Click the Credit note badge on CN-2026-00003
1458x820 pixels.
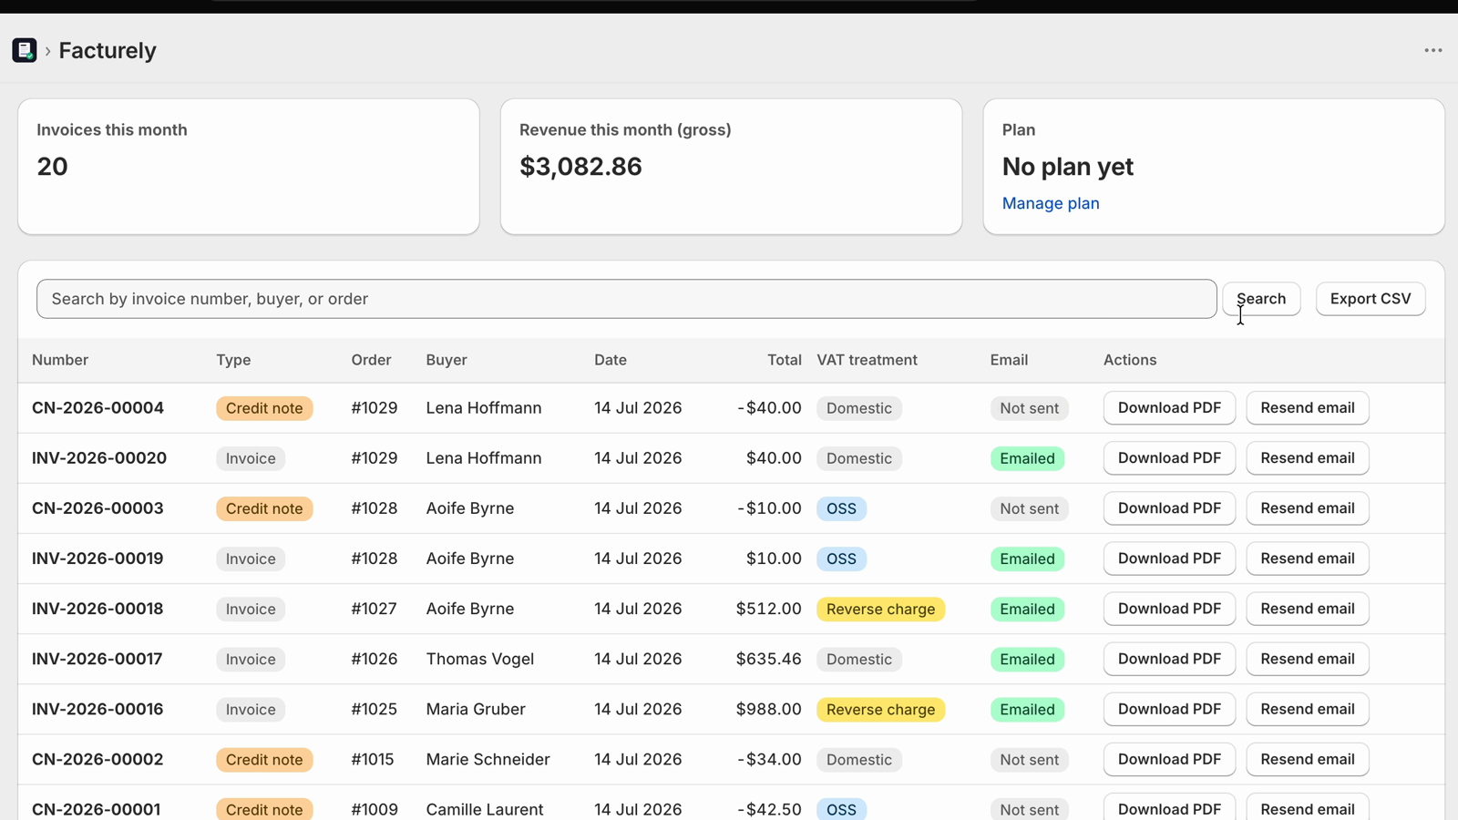[x=264, y=508]
